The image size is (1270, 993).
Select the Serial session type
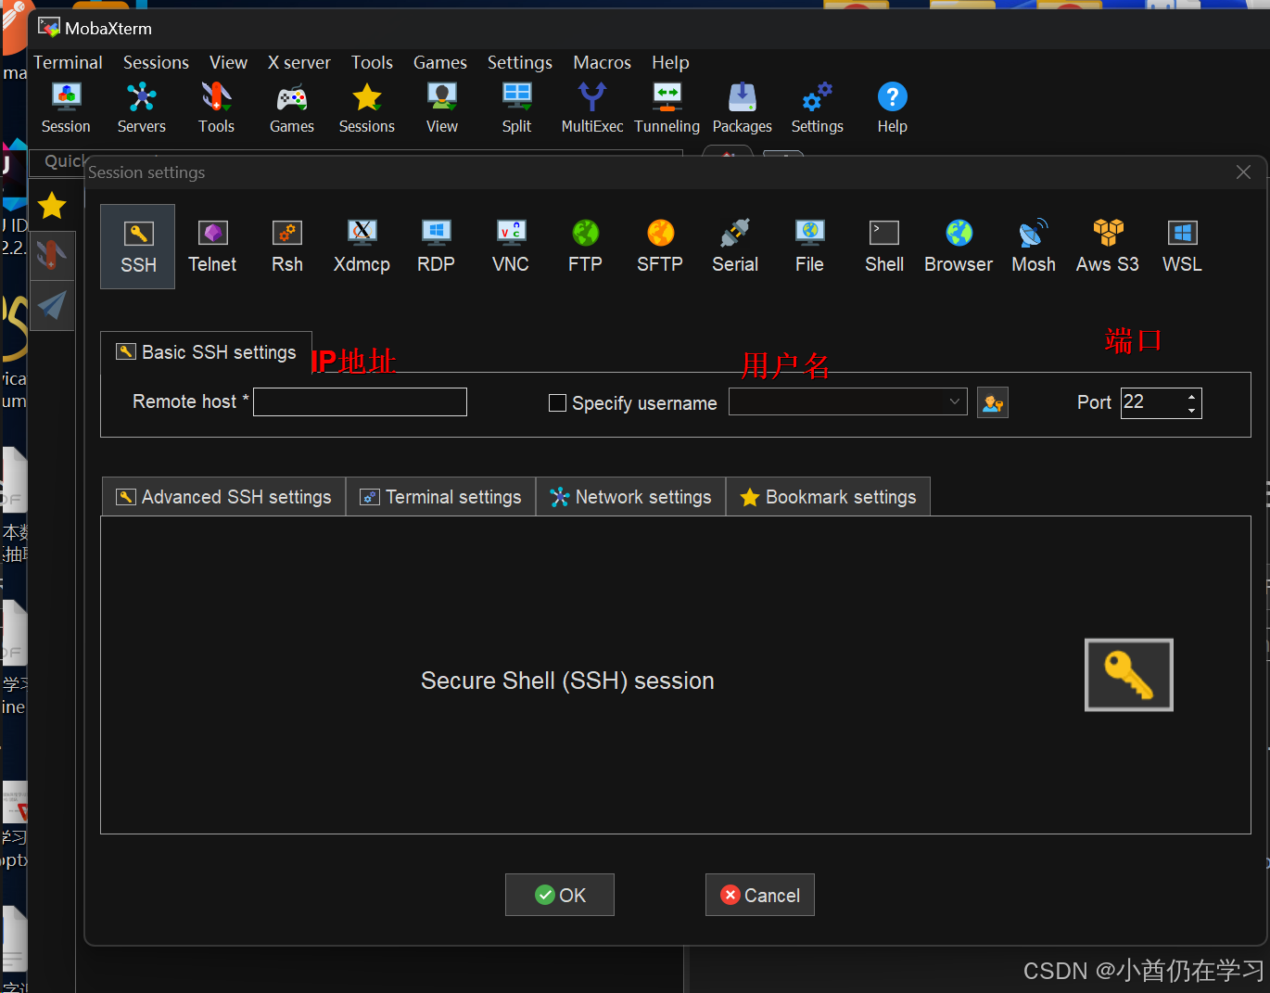(735, 247)
